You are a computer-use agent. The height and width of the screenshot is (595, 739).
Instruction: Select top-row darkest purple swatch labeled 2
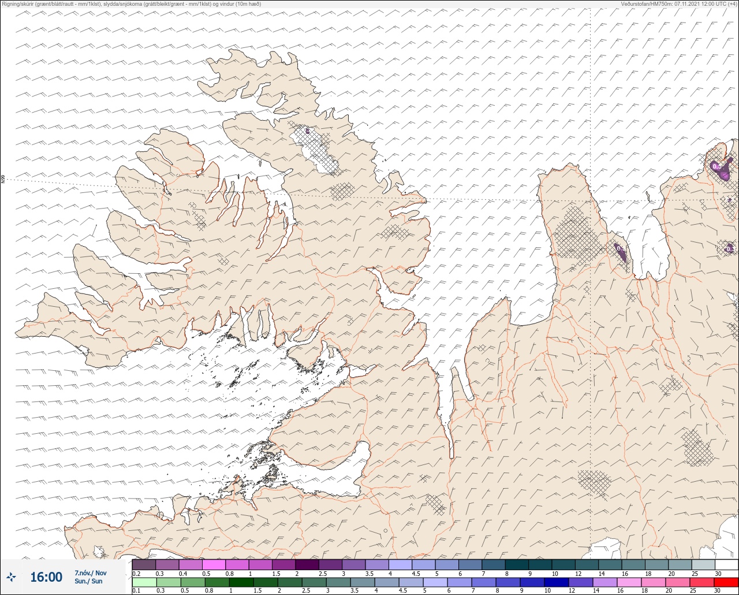pyautogui.click(x=307, y=564)
